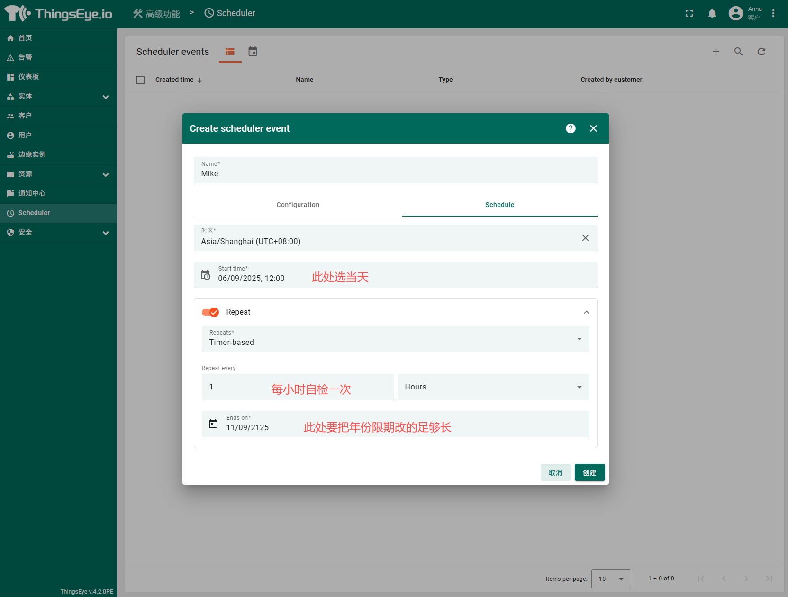
Task: Clear the timezone field value
Action: (585, 238)
